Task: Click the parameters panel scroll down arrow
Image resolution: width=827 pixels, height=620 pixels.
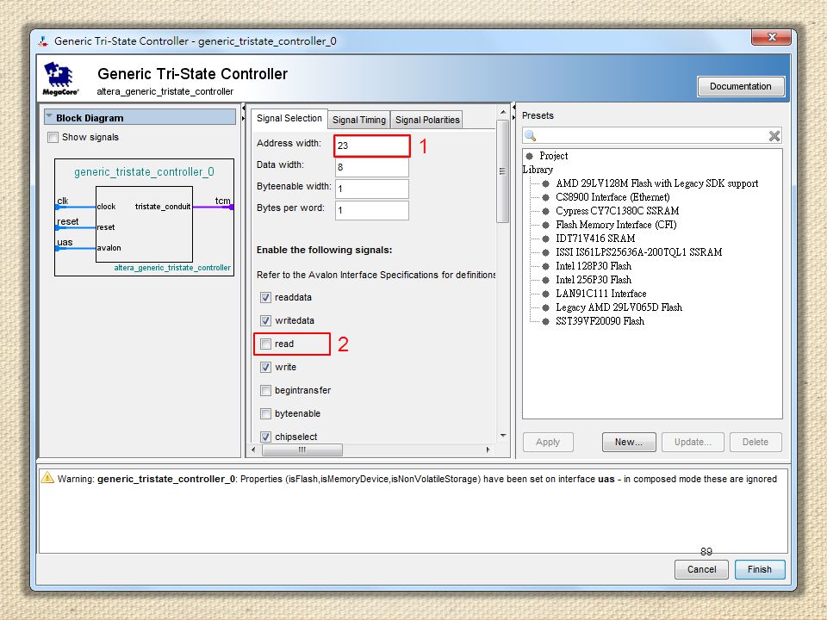Action: 502,436
